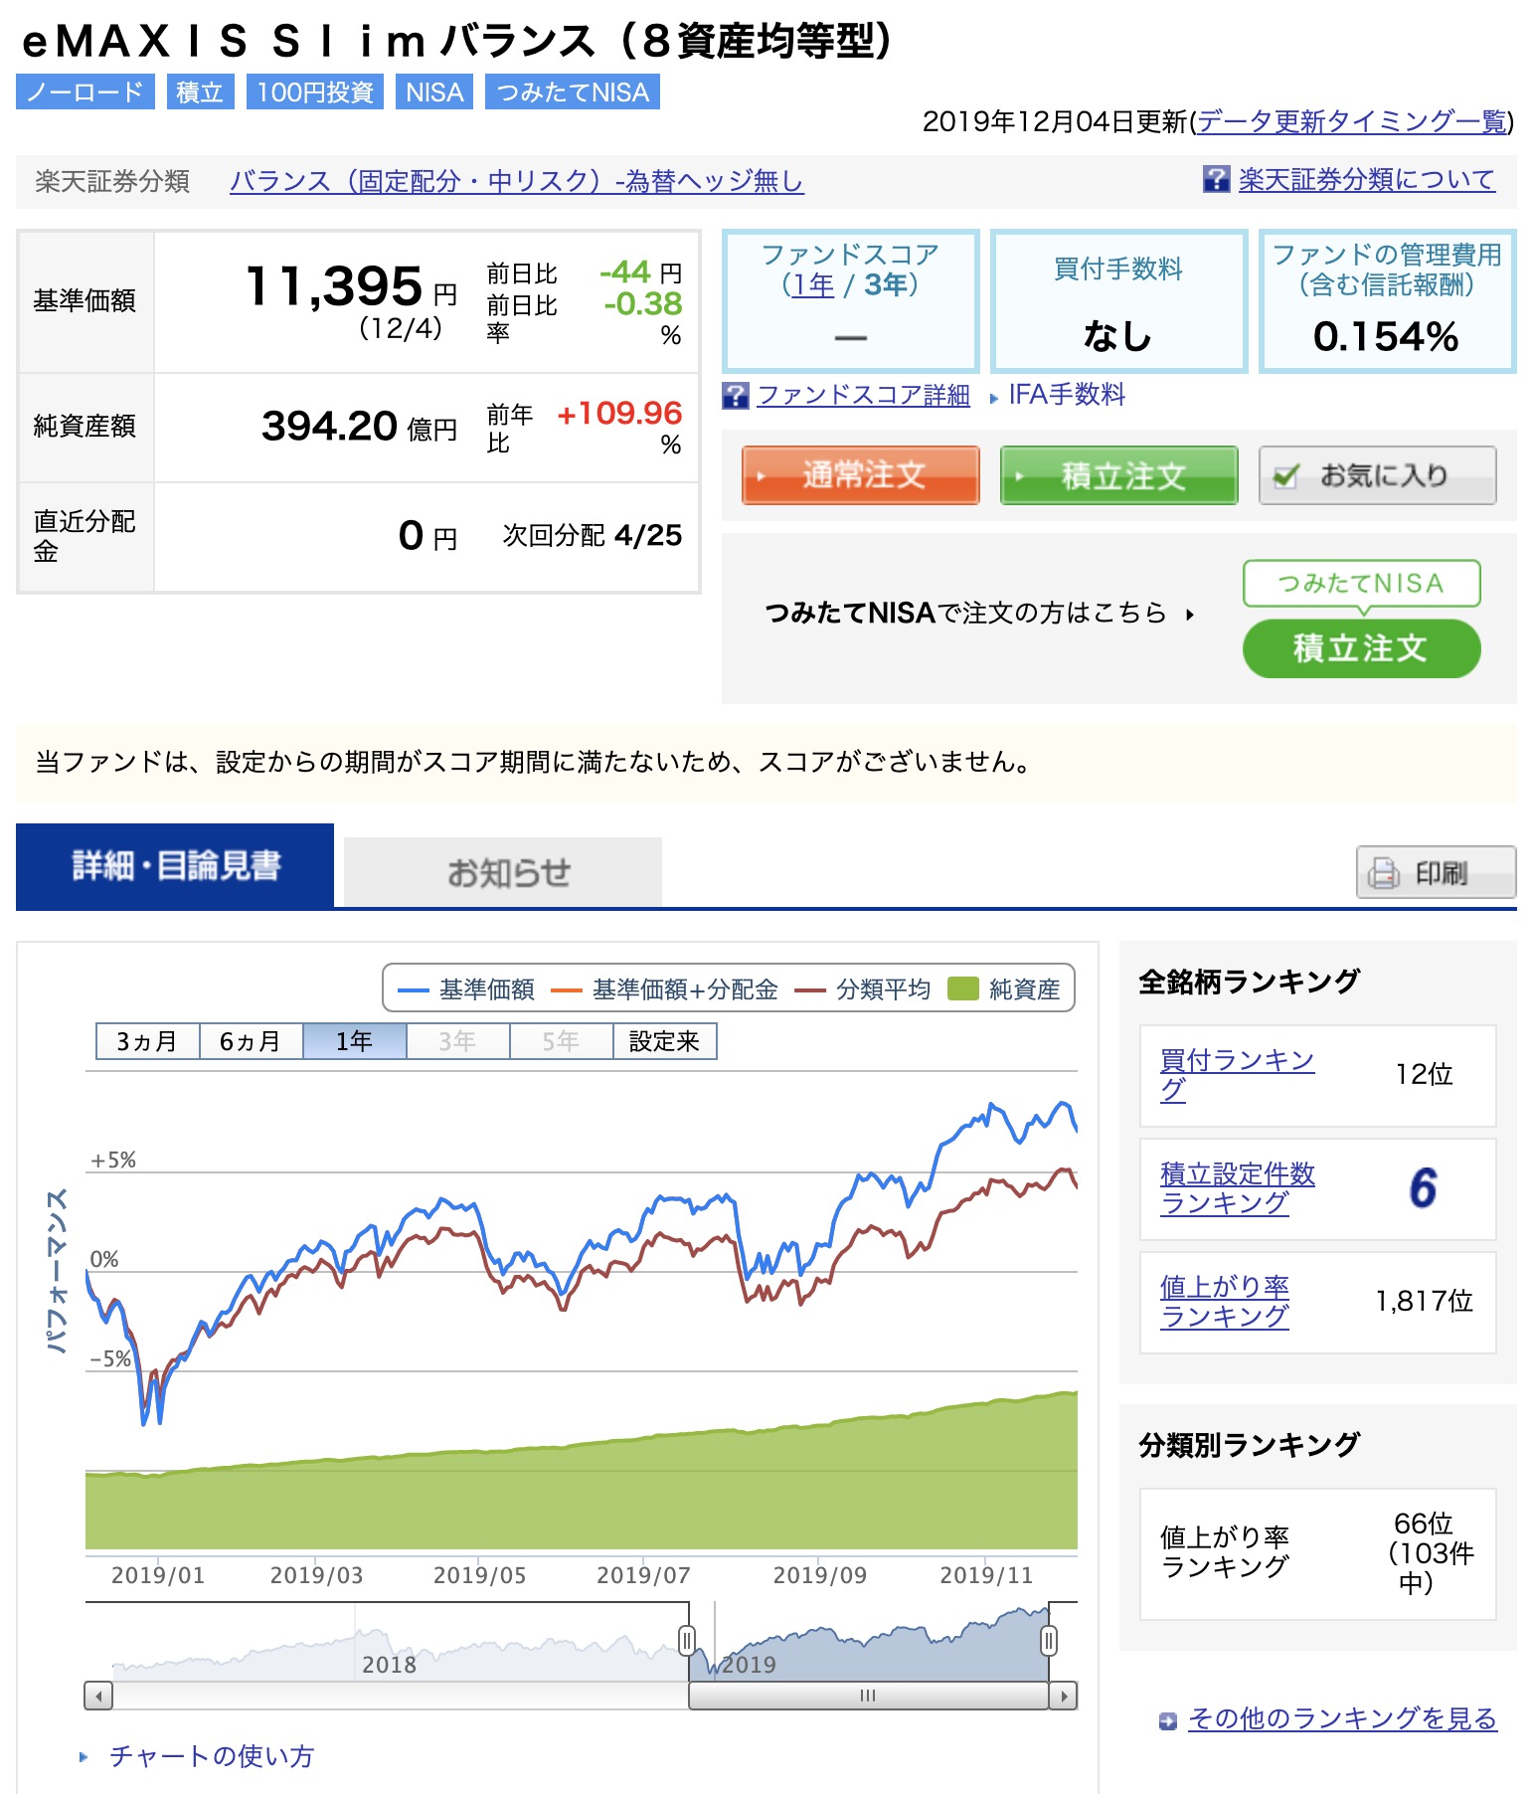The width and height of the screenshot is (1533, 1794).
Task: Open 値上がり率ランキング link under 全銘柄
Action: (1224, 1302)
